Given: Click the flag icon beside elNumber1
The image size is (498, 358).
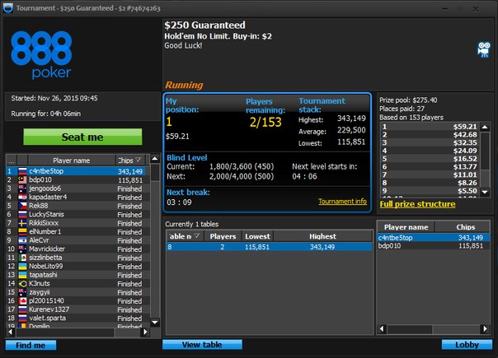Looking at the screenshot, I should tap(22, 232).
